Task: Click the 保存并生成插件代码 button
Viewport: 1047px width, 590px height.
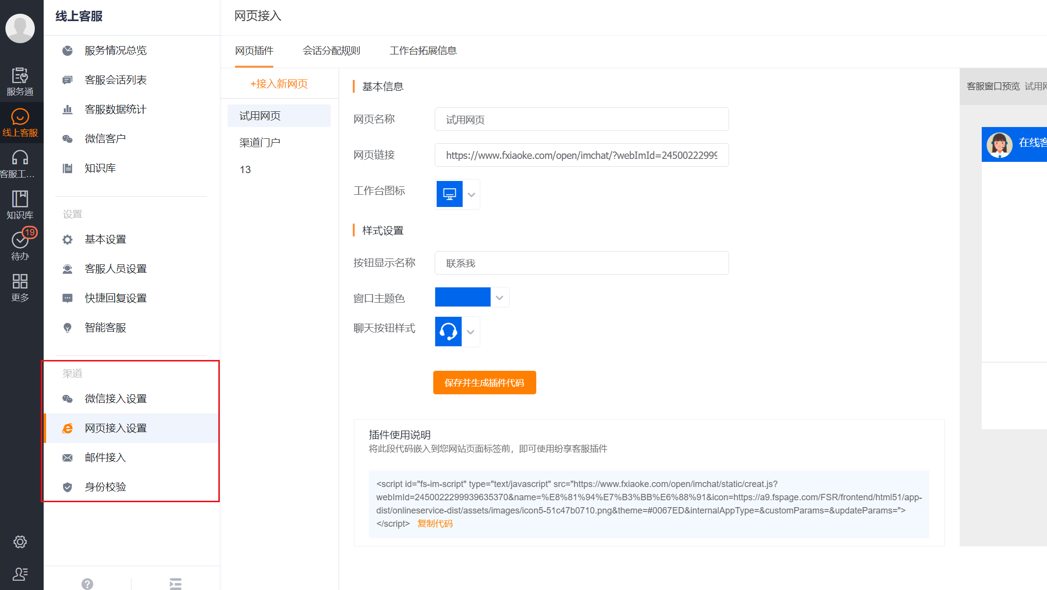Action: (x=484, y=383)
